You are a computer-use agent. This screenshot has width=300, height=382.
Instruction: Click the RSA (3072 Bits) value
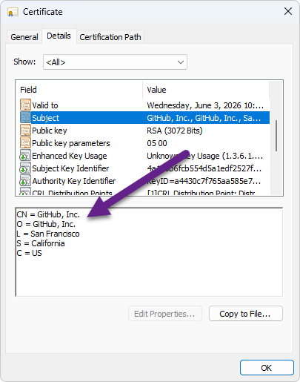[x=175, y=131]
